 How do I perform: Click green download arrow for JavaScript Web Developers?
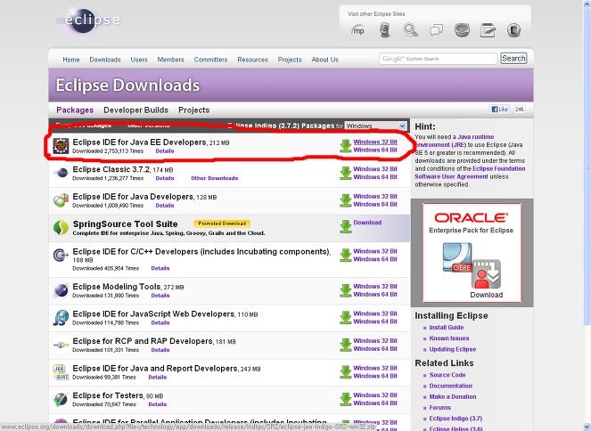pyautogui.click(x=346, y=318)
